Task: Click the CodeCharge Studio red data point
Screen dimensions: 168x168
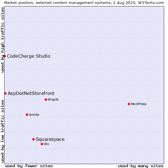Action: click(x=4, y=56)
